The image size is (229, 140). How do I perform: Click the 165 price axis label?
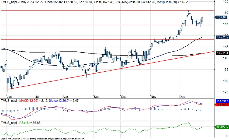pyautogui.click(x=226, y=1)
